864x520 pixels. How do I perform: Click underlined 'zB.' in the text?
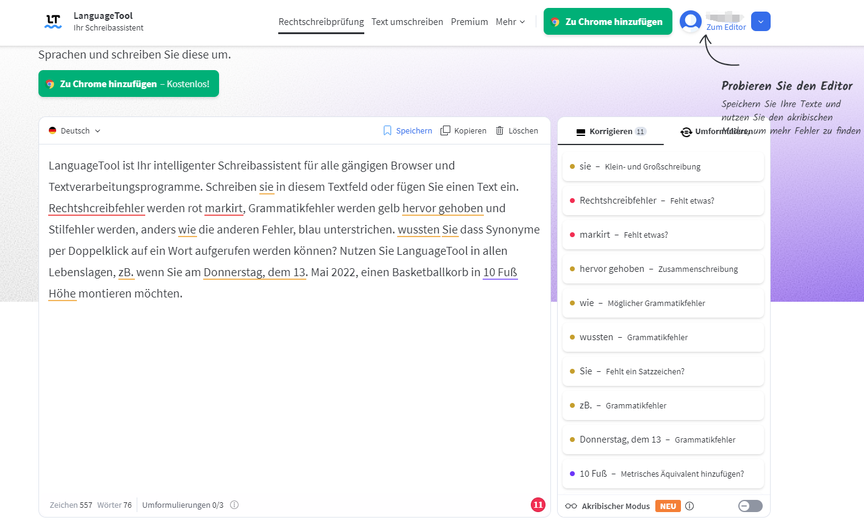126,272
